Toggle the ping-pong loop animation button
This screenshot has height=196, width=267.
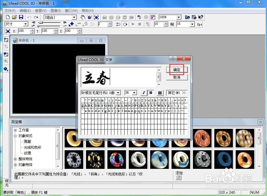coord(118,24)
